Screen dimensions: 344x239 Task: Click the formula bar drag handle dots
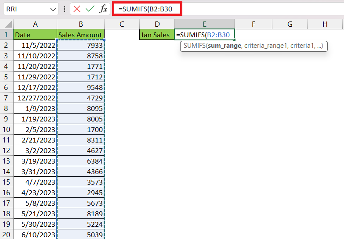tap(64, 9)
